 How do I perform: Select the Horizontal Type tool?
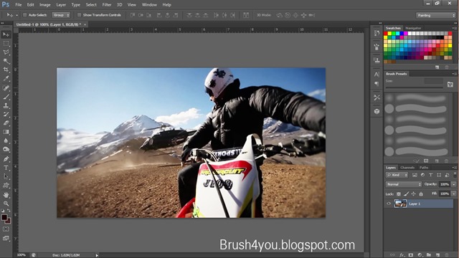[x=6, y=168]
